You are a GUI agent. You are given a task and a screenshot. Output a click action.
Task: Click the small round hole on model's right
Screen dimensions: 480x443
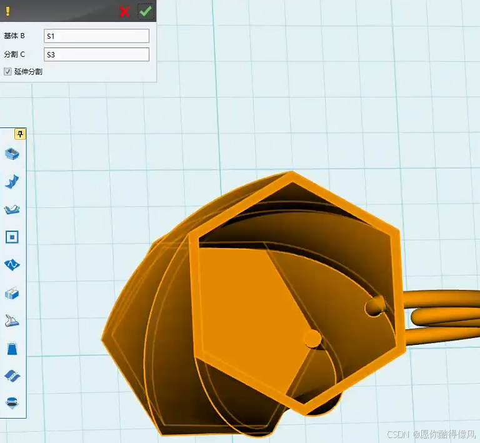(x=376, y=306)
